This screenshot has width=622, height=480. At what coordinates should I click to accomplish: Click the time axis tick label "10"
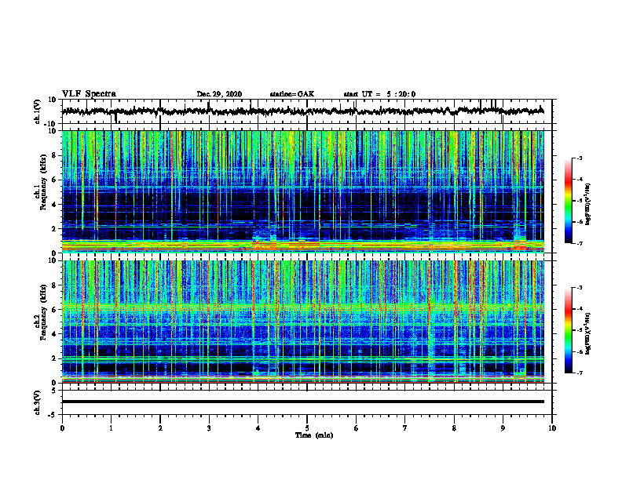(x=552, y=428)
